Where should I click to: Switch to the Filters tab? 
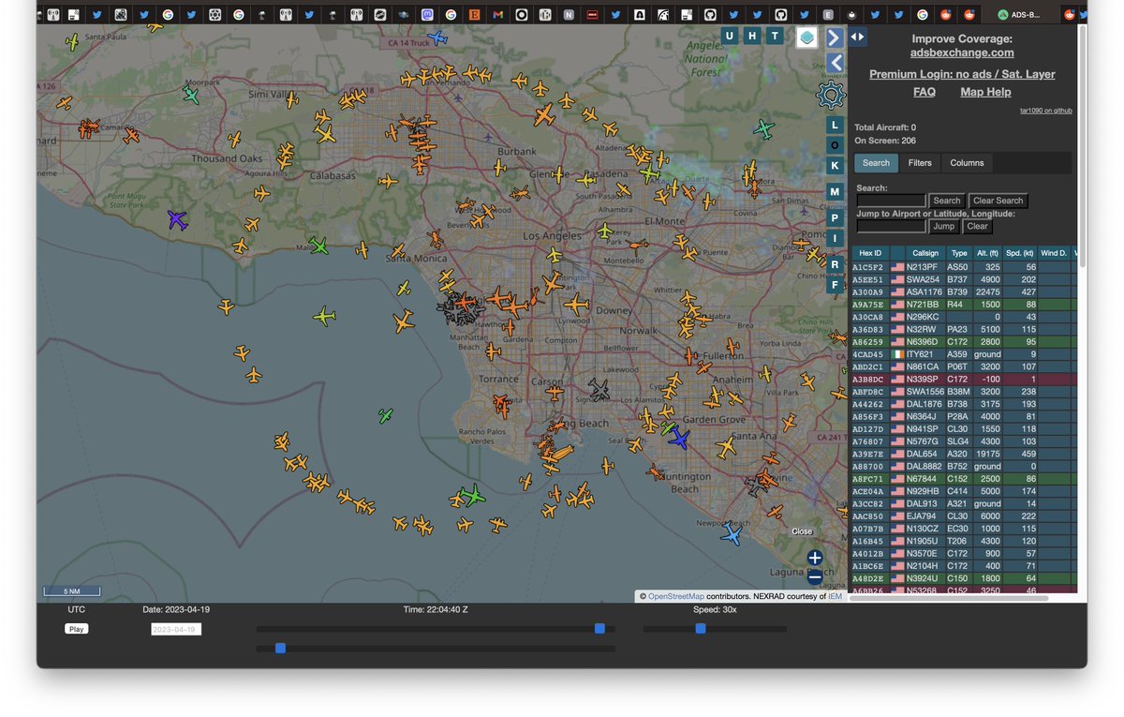click(x=920, y=163)
